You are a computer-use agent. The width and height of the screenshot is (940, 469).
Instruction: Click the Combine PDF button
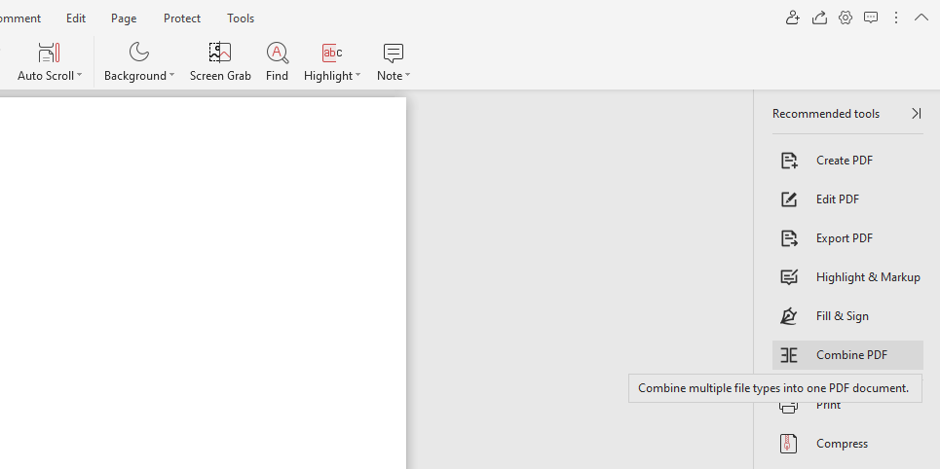(x=847, y=355)
